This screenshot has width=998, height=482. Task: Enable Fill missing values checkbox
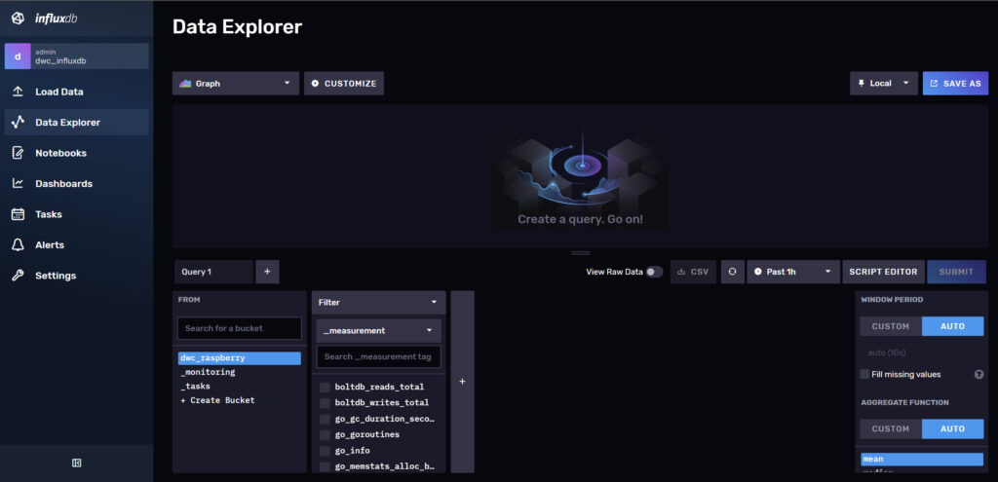click(x=864, y=374)
